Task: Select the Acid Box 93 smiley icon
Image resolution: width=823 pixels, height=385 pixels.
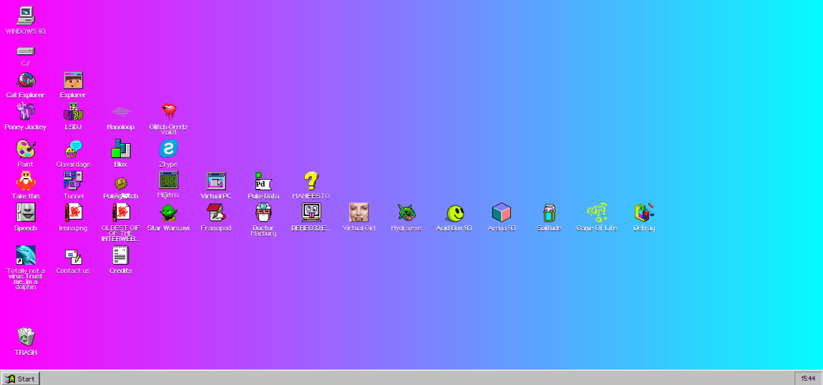Action: coord(454,213)
